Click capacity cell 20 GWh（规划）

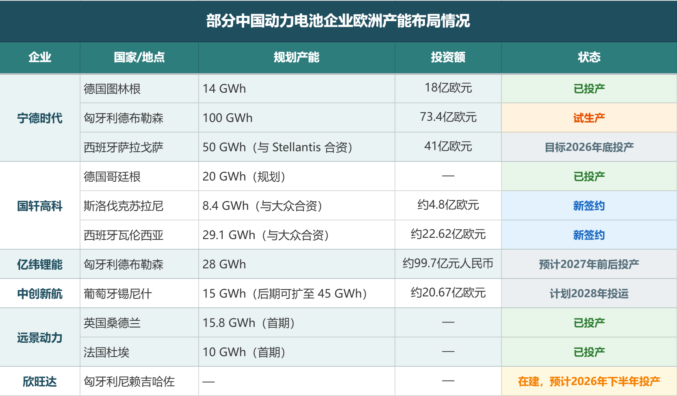tap(297, 176)
